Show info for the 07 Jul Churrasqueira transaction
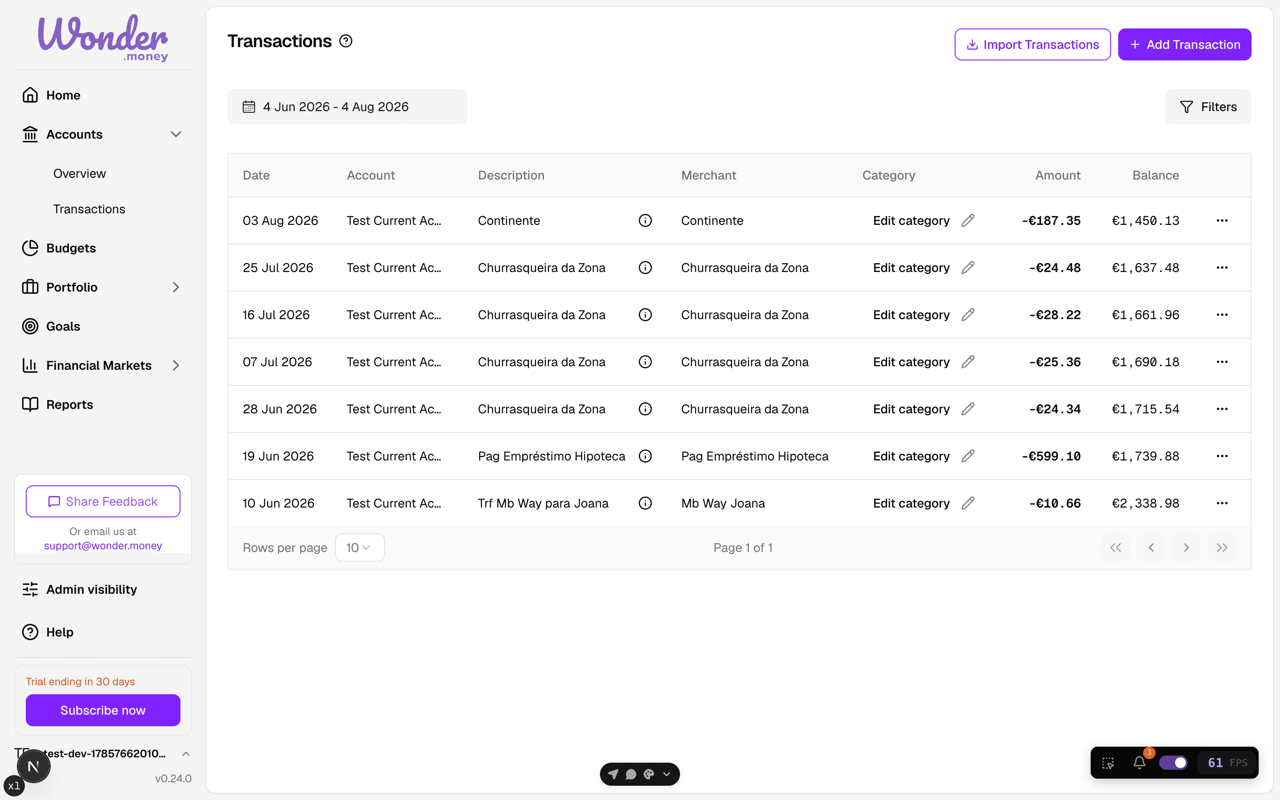This screenshot has width=1280, height=800. 645,362
